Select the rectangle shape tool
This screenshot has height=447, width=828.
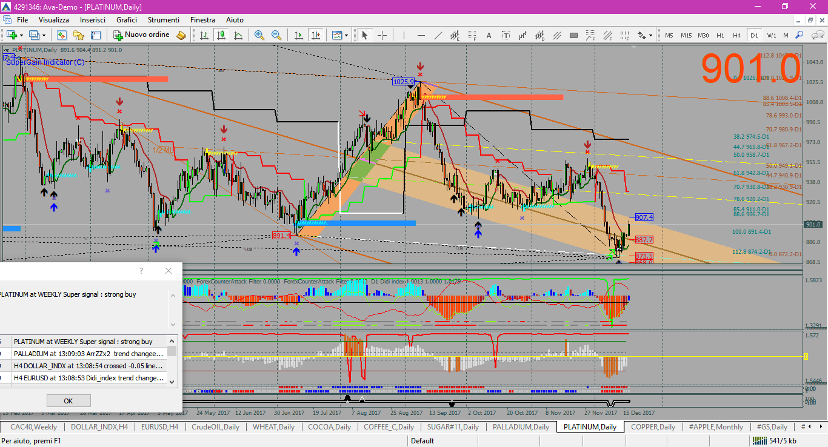coord(573,35)
